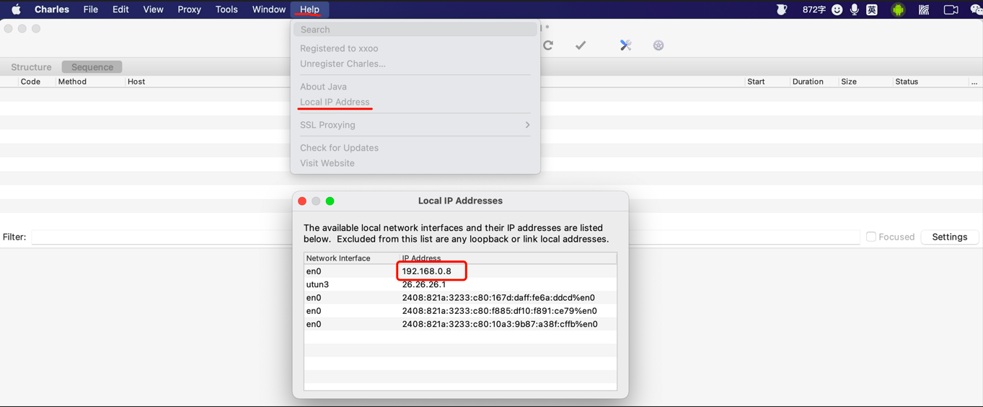Click the smiley face menu bar icon
This screenshot has height=407, width=983.
click(837, 9)
